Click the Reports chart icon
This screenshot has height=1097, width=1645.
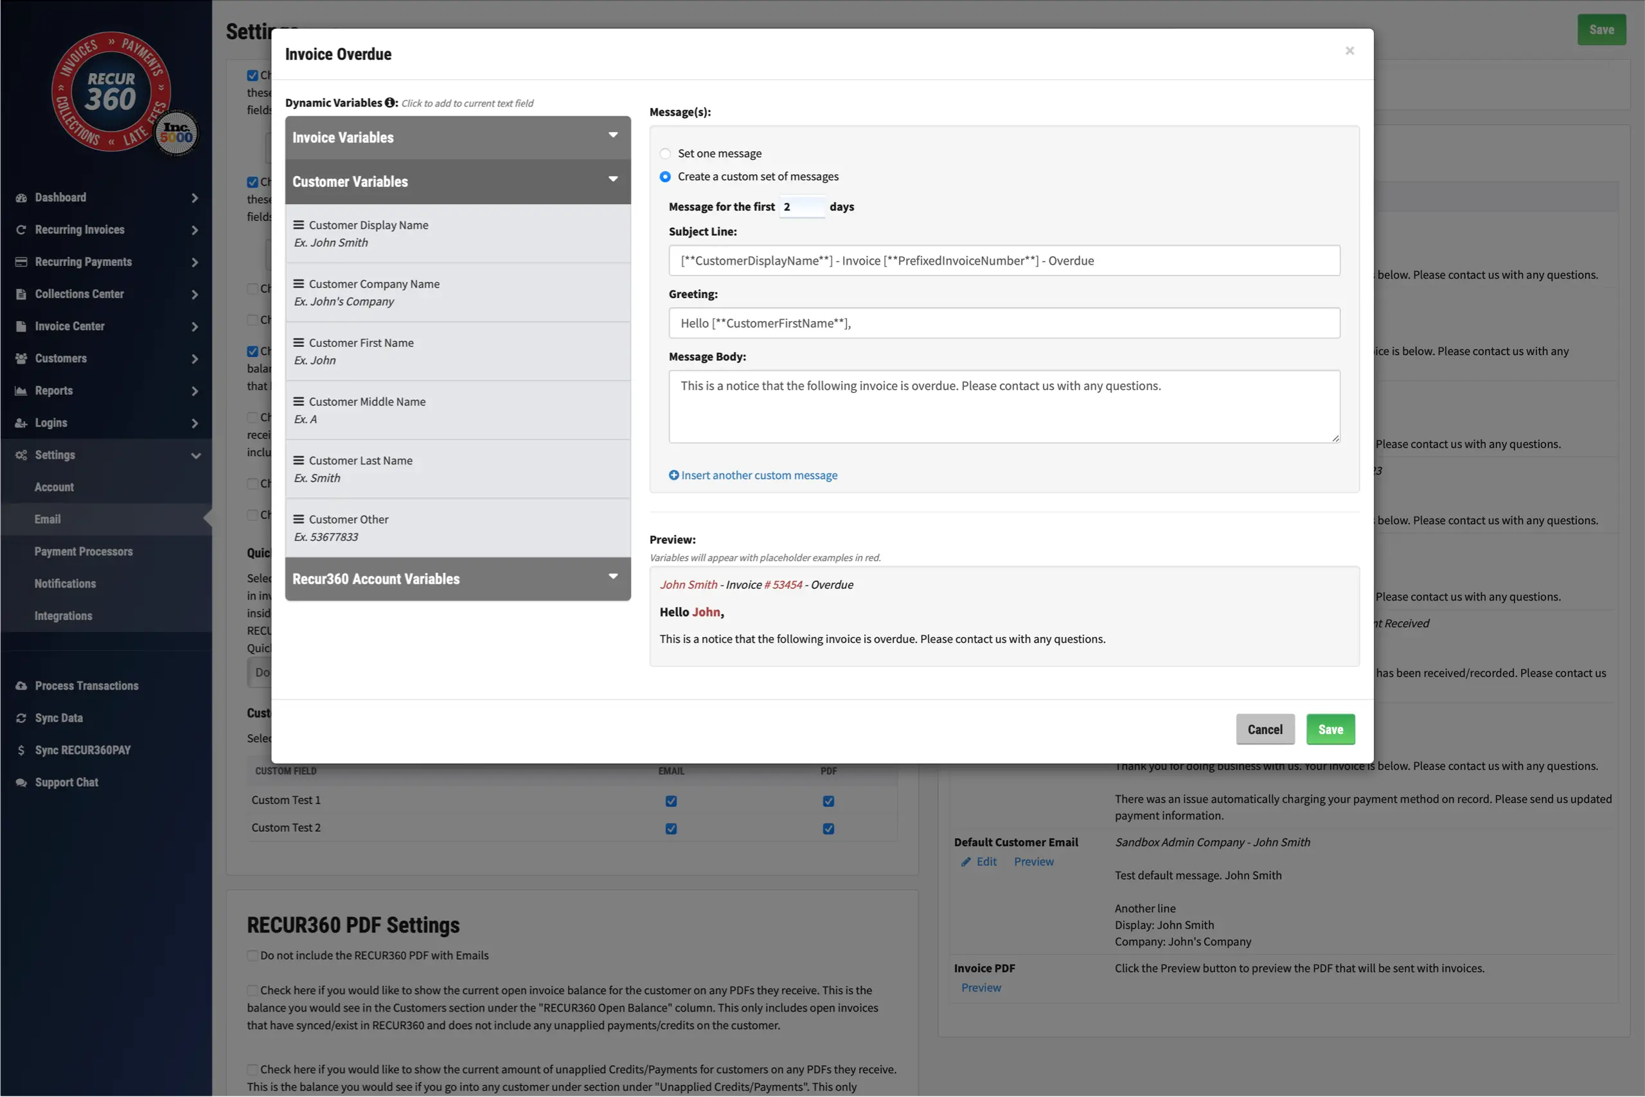[21, 391]
